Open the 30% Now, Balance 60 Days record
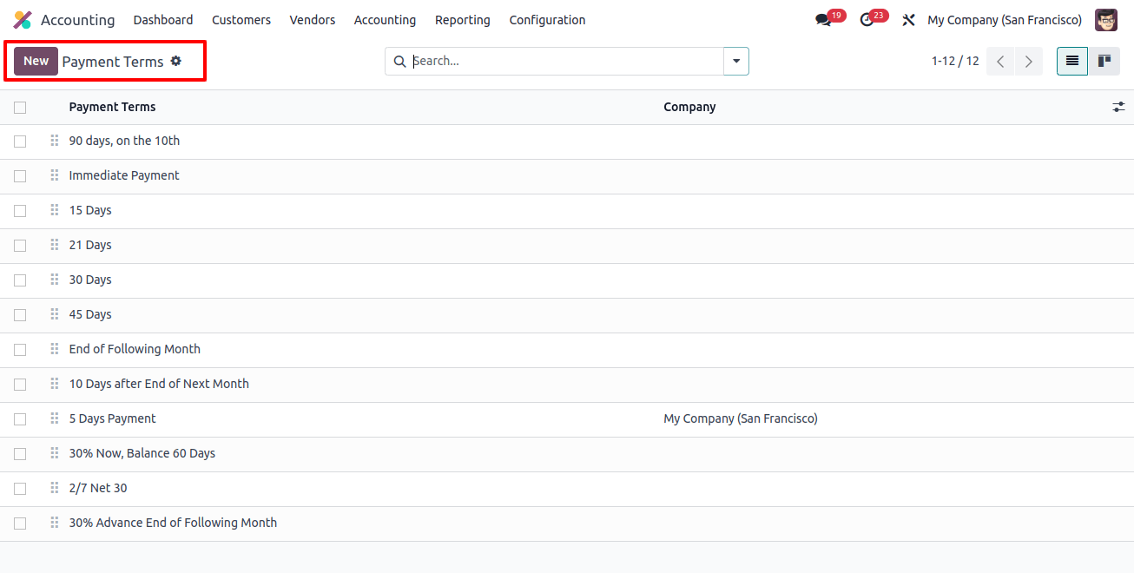1134x573 pixels. pos(142,453)
